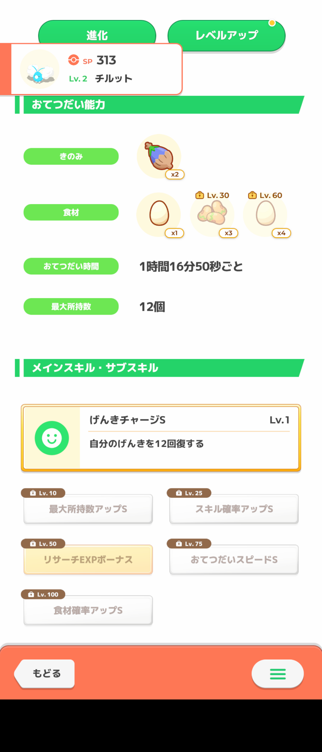
Task: Go back with the もどる button
Action: 45,674
